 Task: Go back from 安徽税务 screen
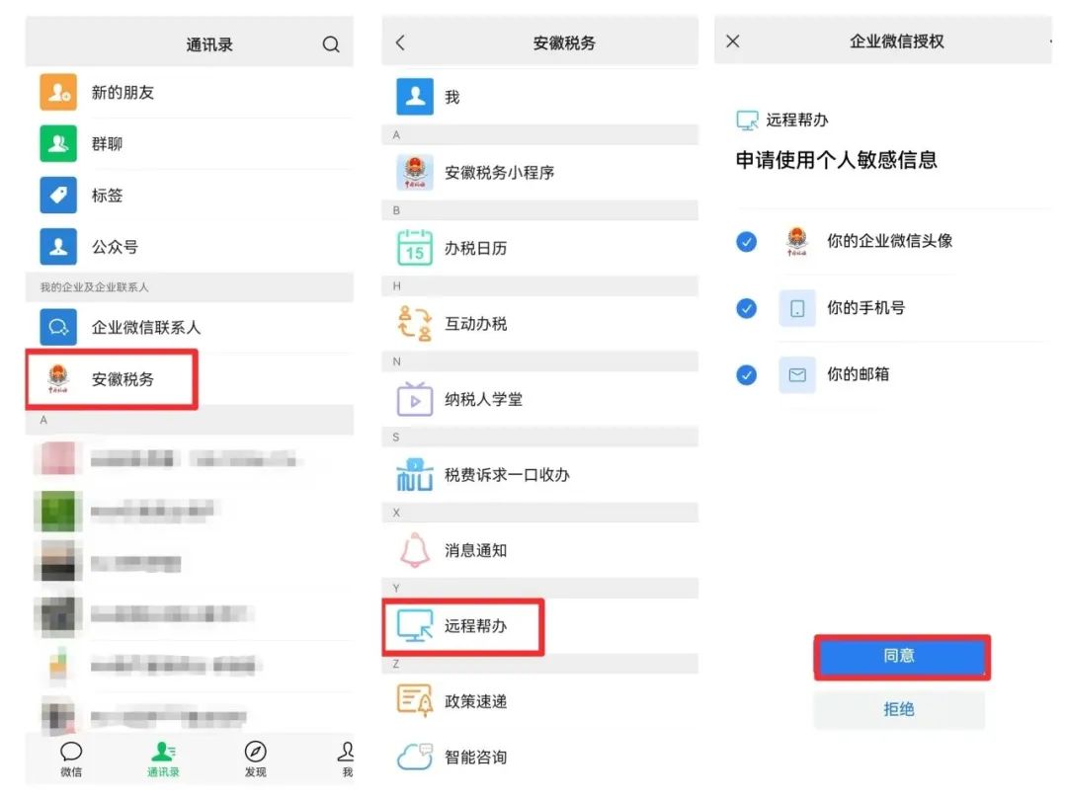pyautogui.click(x=400, y=42)
